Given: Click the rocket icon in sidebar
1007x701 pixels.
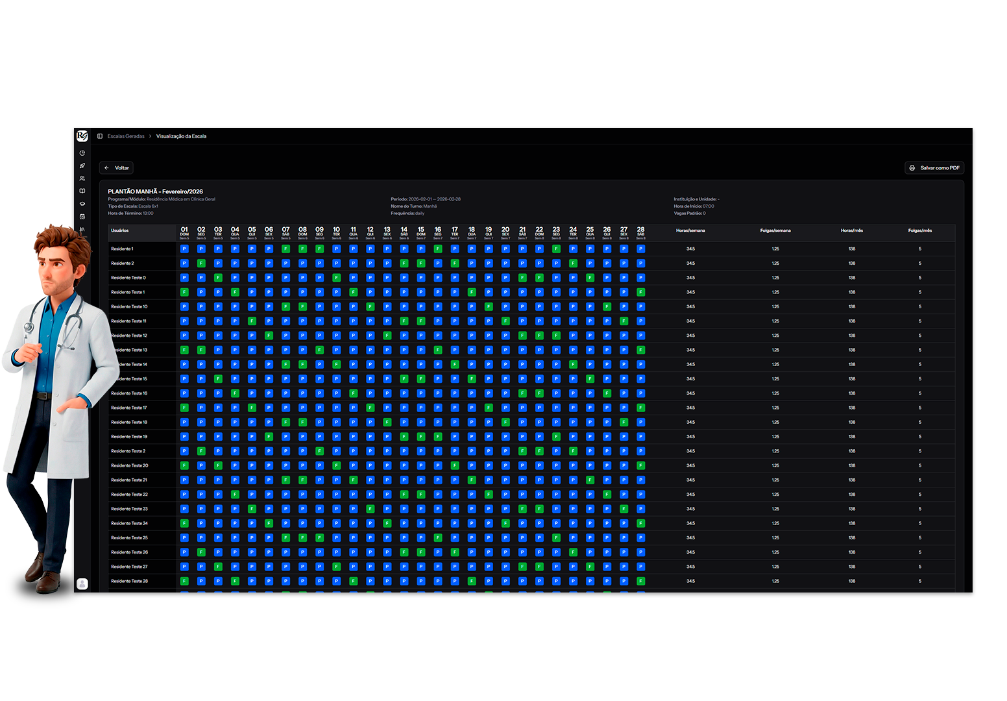Looking at the screenshot, I should (82, 166).
